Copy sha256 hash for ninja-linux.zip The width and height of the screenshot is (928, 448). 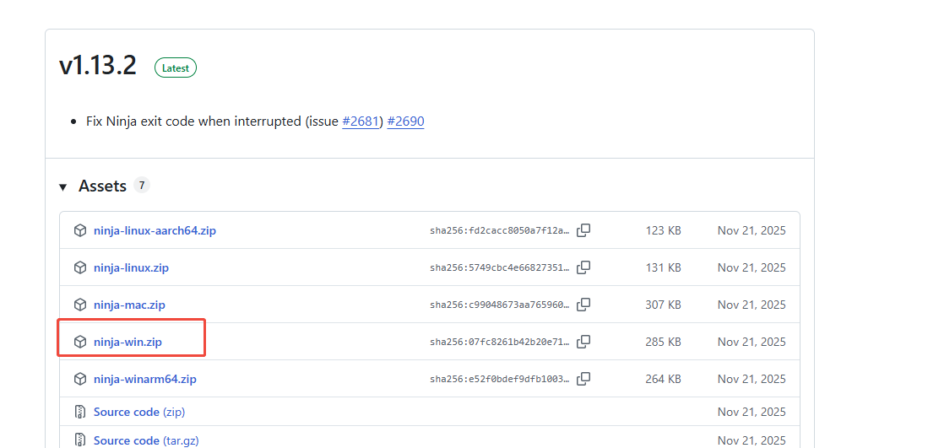[x=583, y=267]
